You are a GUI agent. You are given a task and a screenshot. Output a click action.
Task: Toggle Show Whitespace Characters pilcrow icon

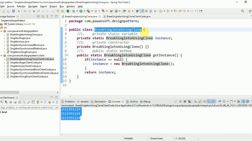[155, 11]
